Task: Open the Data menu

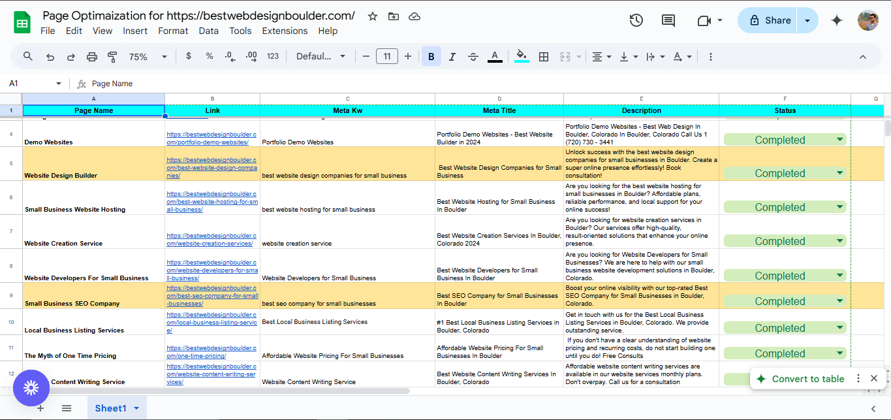Action: point(208,30)
